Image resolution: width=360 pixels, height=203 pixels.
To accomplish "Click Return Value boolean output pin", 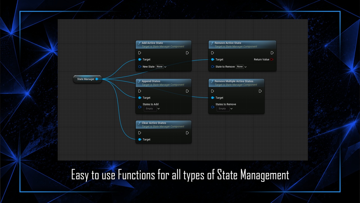I will [x=272, y=59].
